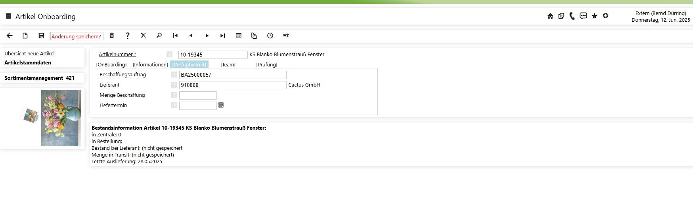
Task: Open the hamburger menu
Action: [x=8, y=16]
